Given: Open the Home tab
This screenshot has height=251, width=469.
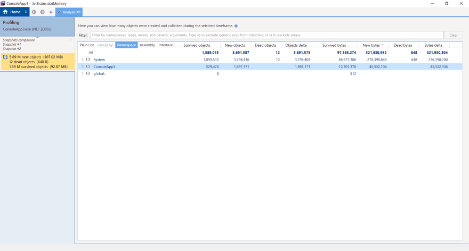Looking at the screenshot, I should point(12,12).
